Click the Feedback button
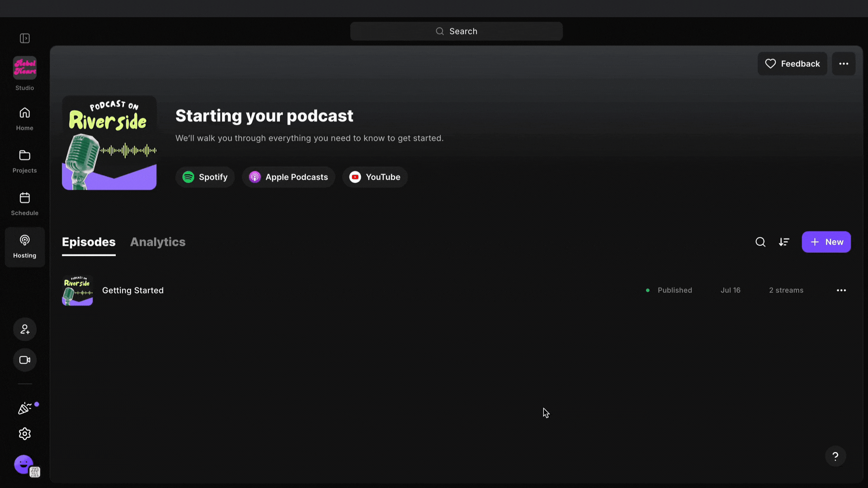The image size is (868, 488). (792, 64)
